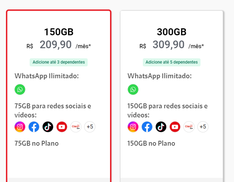The image size is (234, 182).
Task: Click WhatsApp icon in 300GB plan
Action: click(x=133, y=89)
